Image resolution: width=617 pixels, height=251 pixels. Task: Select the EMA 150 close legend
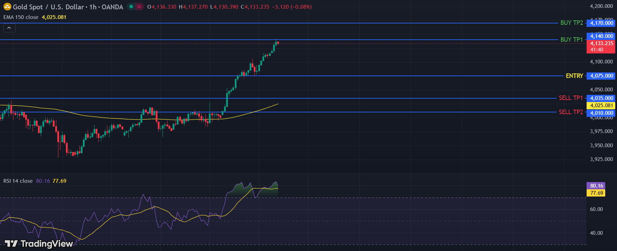click(21, 17)
